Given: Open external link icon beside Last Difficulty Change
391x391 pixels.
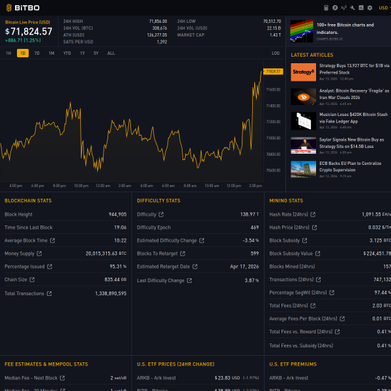Looking at the screenshot, I should [189, 280].
